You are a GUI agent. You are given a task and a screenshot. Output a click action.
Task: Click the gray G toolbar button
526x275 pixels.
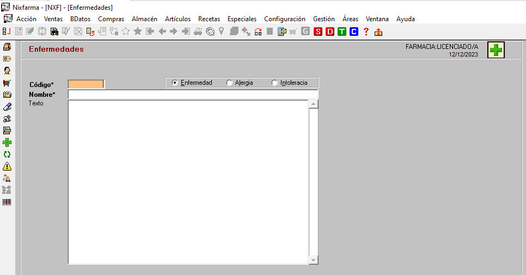pos(305,32)
